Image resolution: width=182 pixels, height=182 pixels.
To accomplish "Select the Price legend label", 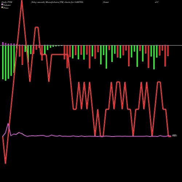I will pos(6,8).
